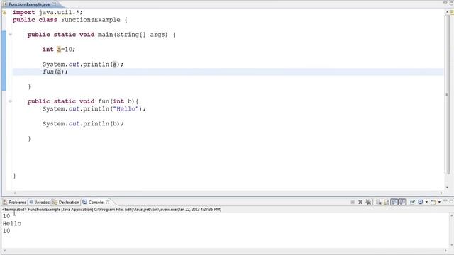454x255 pixels.
Task: Collapse the fun method fold marker
Action: pos(10,101)
